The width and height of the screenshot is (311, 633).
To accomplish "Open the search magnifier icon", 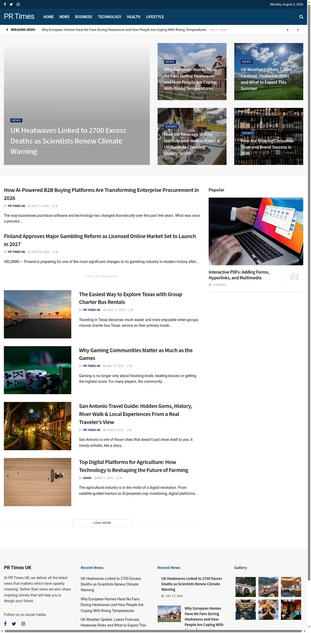I will tap(301, 17).
